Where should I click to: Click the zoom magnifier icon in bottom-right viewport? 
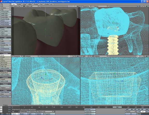pos(144,56)
